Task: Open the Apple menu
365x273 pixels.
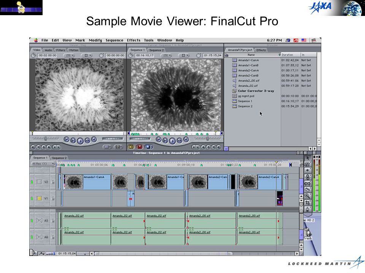Action: click(36, 40)
